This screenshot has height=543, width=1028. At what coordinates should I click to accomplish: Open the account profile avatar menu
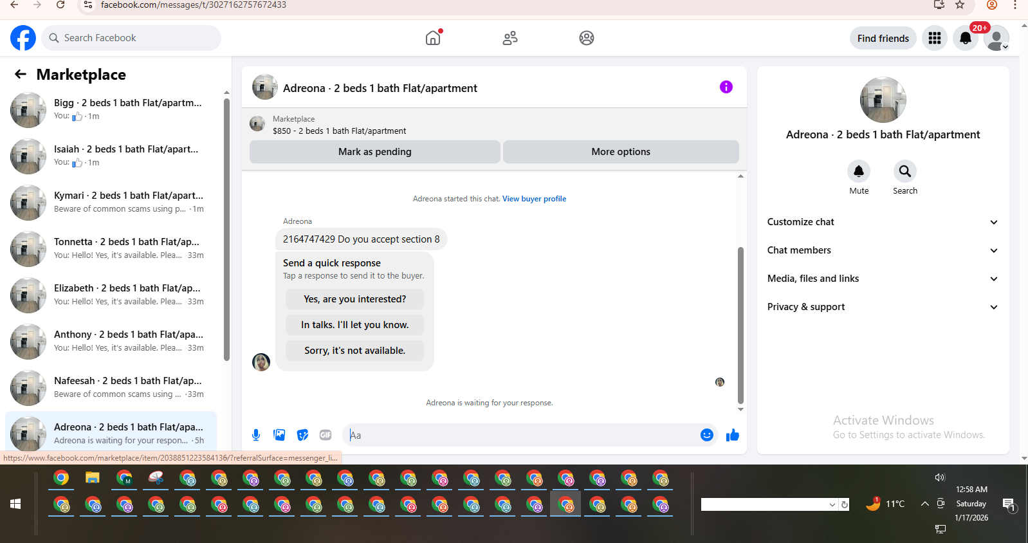[x=996, y=38]
